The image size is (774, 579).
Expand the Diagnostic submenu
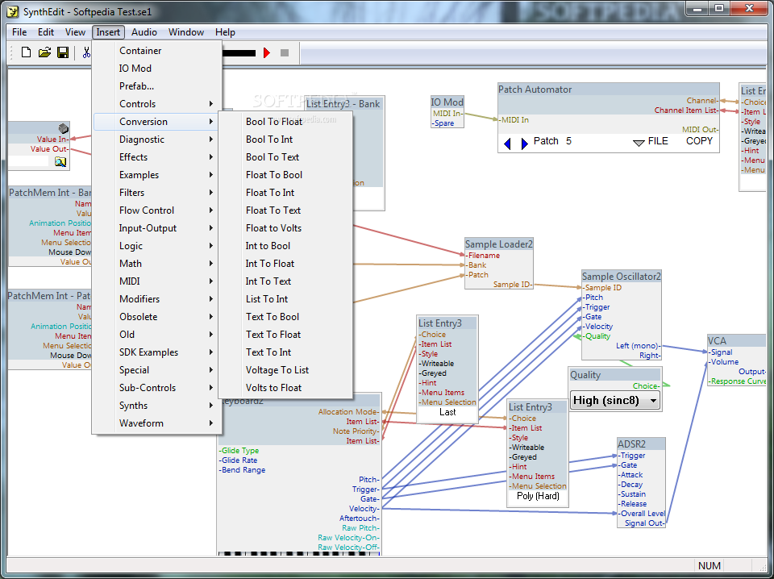coord(157,140)
